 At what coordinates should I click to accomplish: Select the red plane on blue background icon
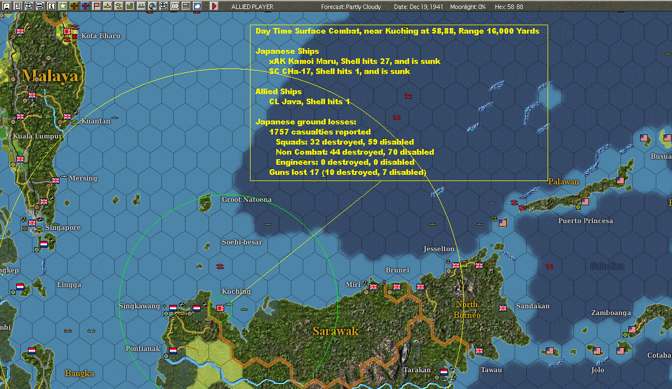click(85, 6)
